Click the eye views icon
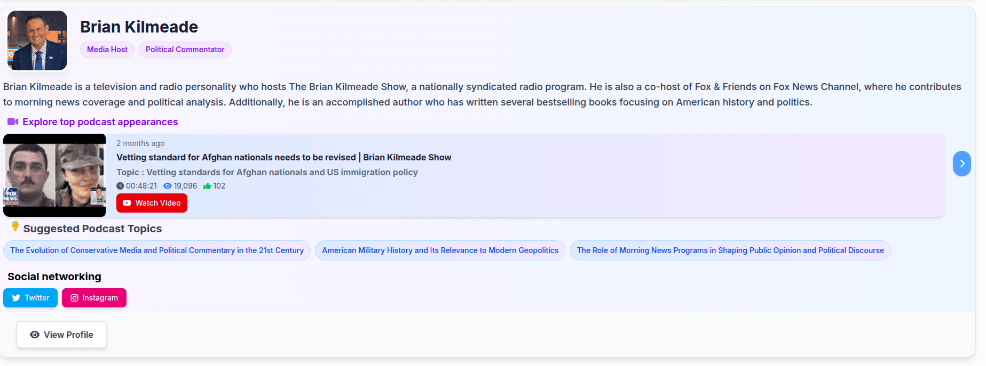 click(167, 186)
